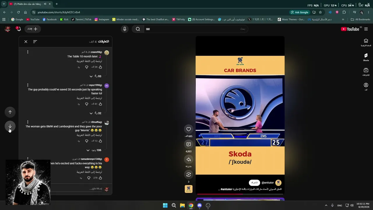Like the Short with heart button
373x210 pixels.
(189, 129)
